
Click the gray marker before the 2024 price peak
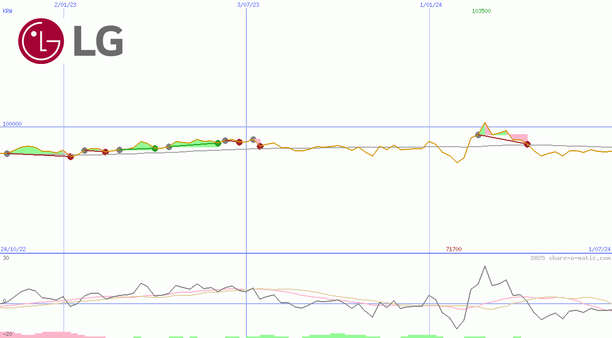coord(478,135)
